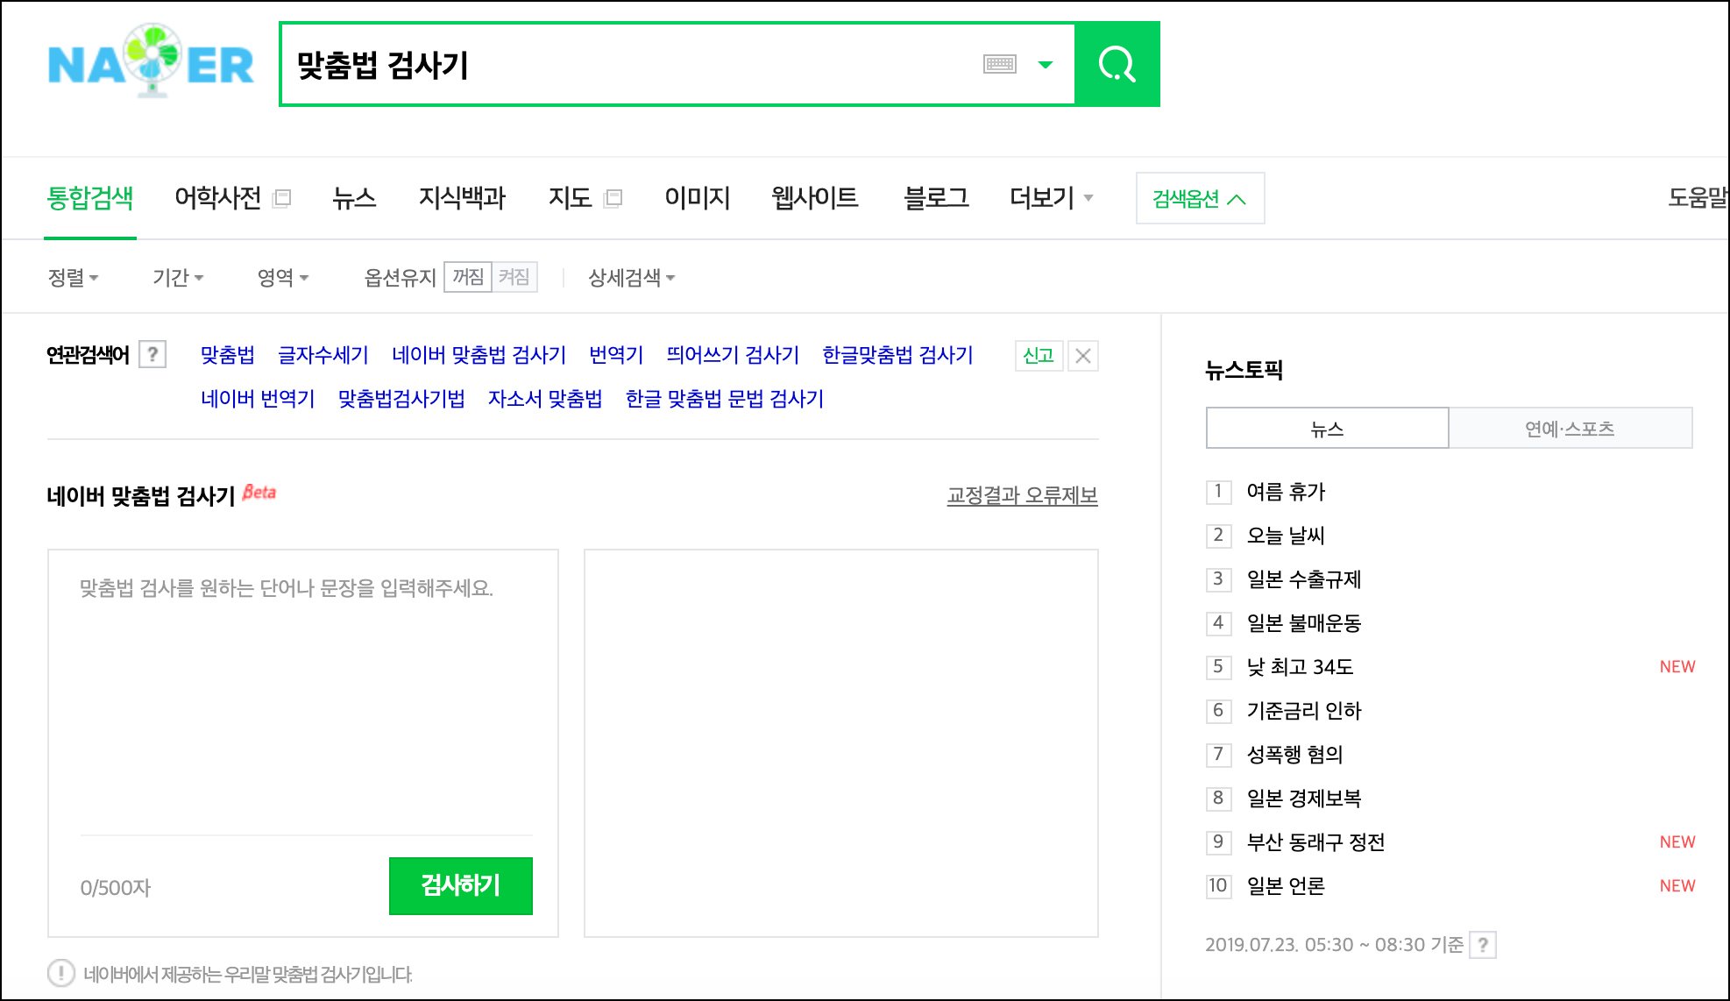
Task: Open news topic 일본 경제보복
Action: (1304, 798)
